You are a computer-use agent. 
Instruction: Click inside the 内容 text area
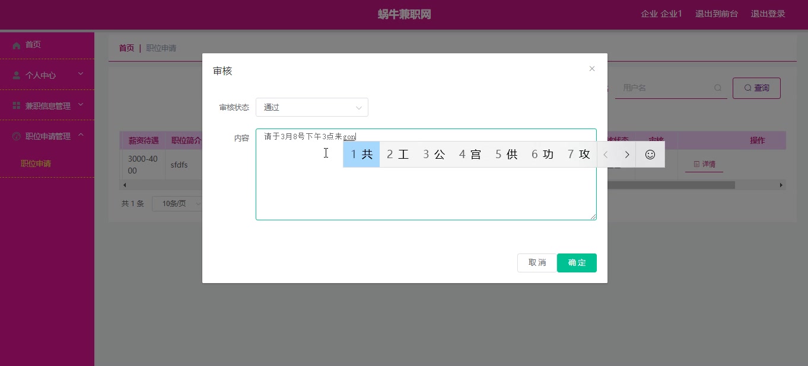tap(426, 174)
